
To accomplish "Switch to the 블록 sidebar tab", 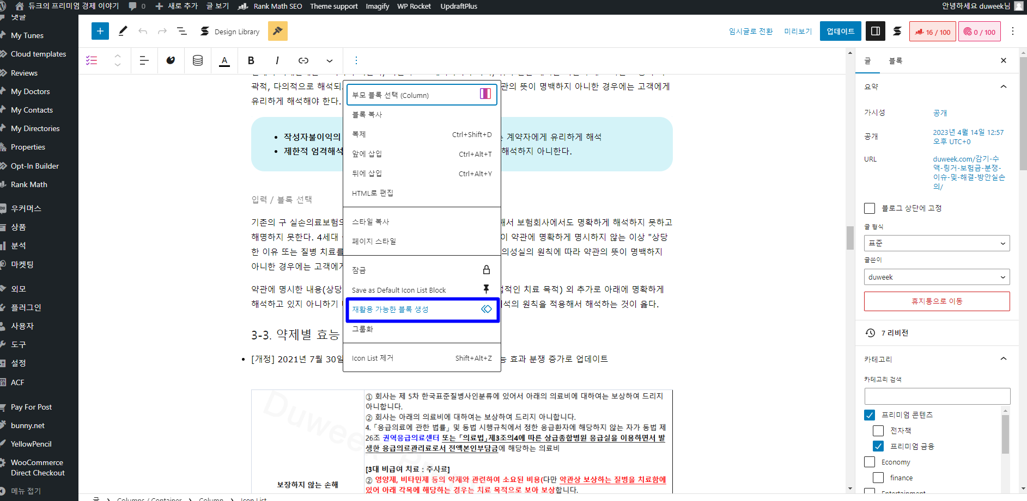I will pyautogui.click(x=896, y=61).
